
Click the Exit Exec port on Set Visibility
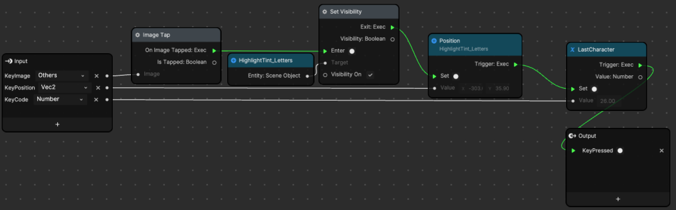392,27
